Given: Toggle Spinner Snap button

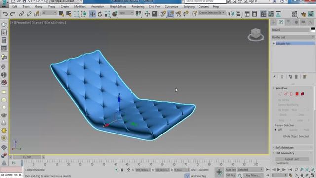Looking at the screenshot, I should (x=186, y=14).
